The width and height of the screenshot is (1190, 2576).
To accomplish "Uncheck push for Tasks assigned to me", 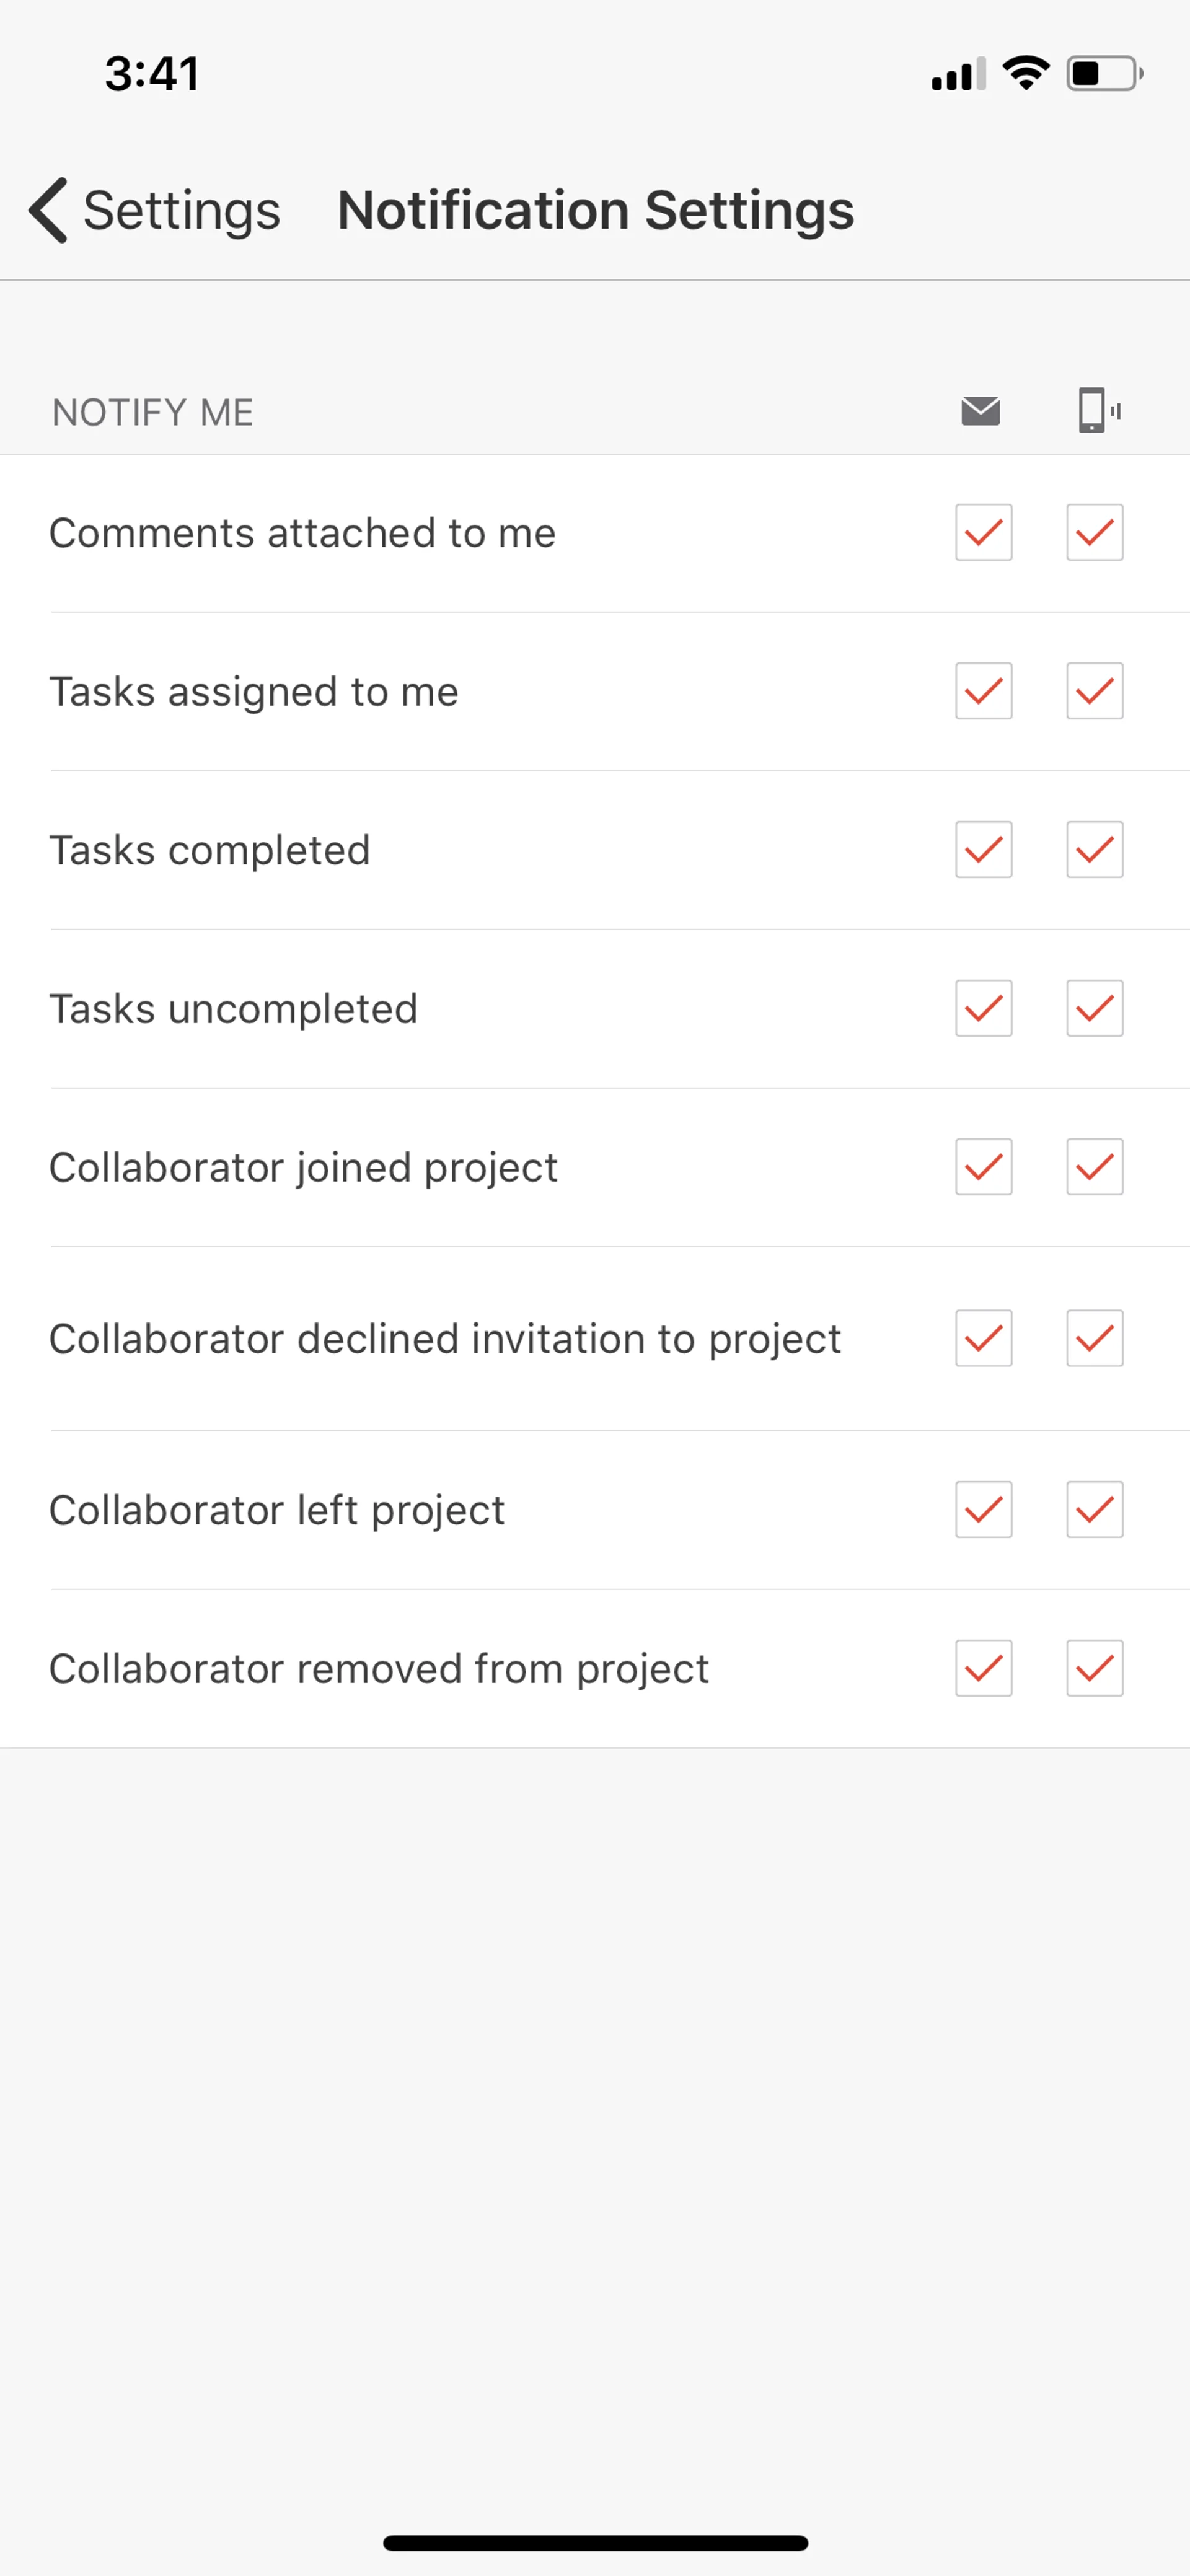I will pos(1094,691).
